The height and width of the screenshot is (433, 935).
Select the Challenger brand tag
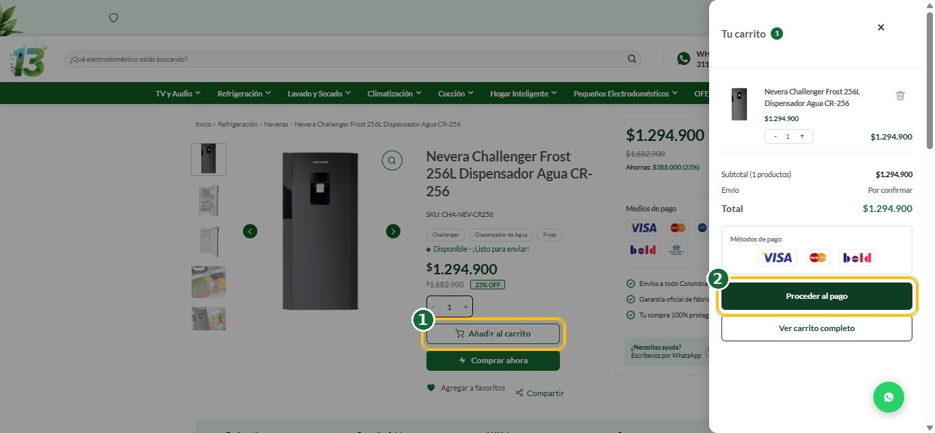click(446, 235)
